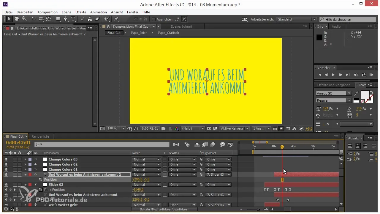This screenshot has height=214, width=380.
Task: Select the Selection (arrow) tool
Action: point(9,19)
